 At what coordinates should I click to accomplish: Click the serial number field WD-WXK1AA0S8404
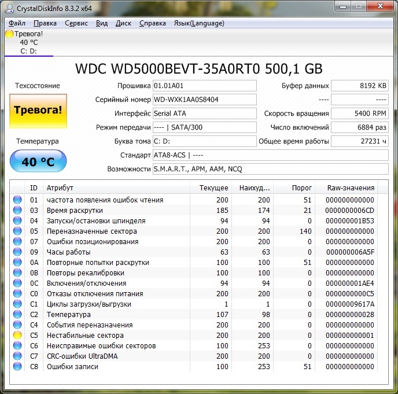pos(205,100)
